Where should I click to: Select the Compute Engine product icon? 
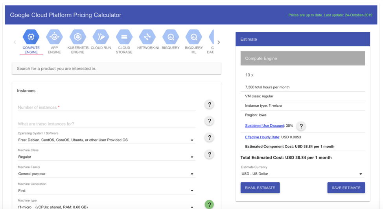[31, 37]
